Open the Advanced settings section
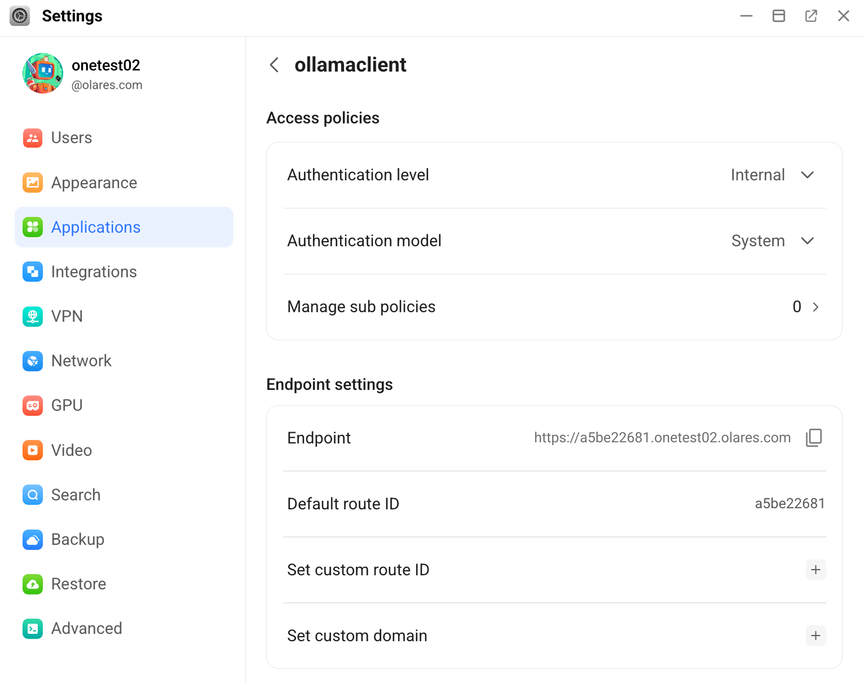Screen dimensions: 864x684 tap(87, 629)
